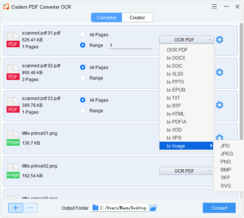244x218 pixels.
Task: Select the little prince01.png file name
Action: tap(40, 133)
